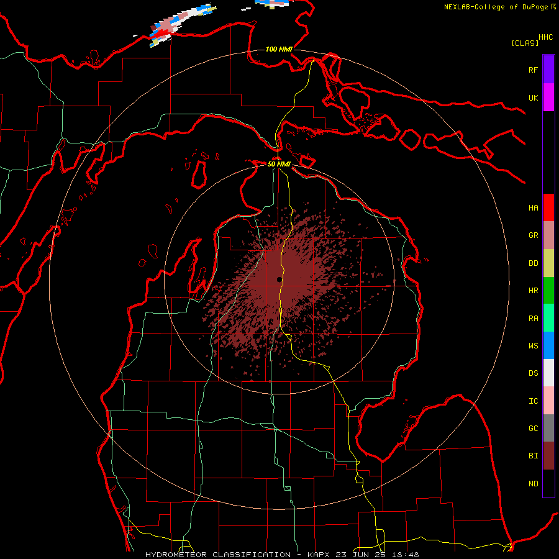Screen dimensions: 559x559
Task: Click the UK magenta legend swatch
Action: point(548,98)
